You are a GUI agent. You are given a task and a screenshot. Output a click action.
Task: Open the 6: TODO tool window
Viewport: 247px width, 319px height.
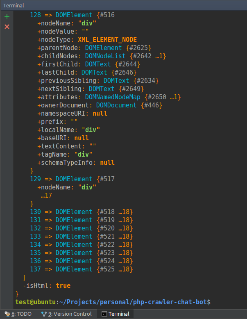18,314
